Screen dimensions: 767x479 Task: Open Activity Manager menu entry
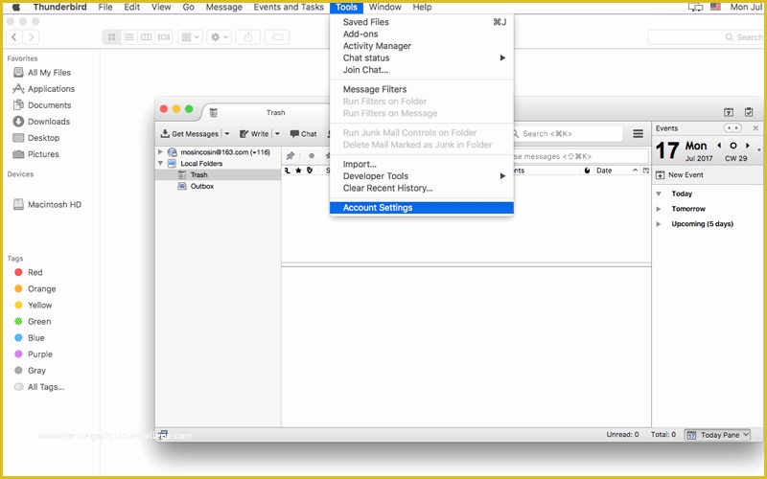point(422,46)
